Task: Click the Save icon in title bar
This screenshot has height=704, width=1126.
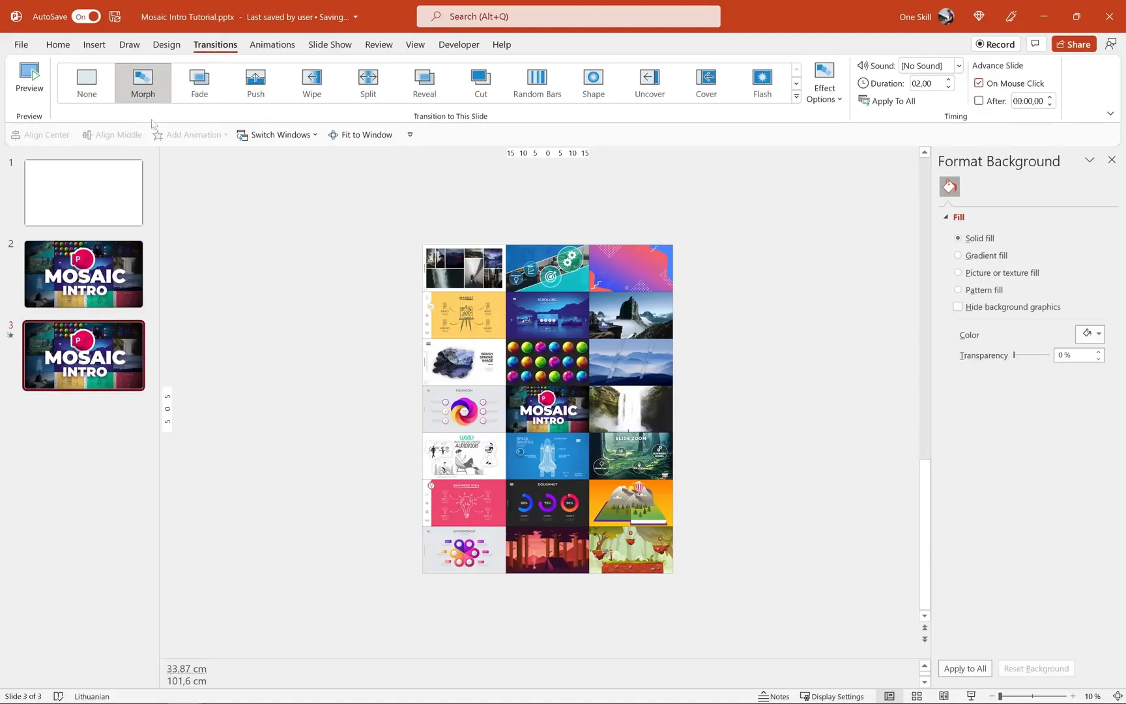Action: coord(115,16)
